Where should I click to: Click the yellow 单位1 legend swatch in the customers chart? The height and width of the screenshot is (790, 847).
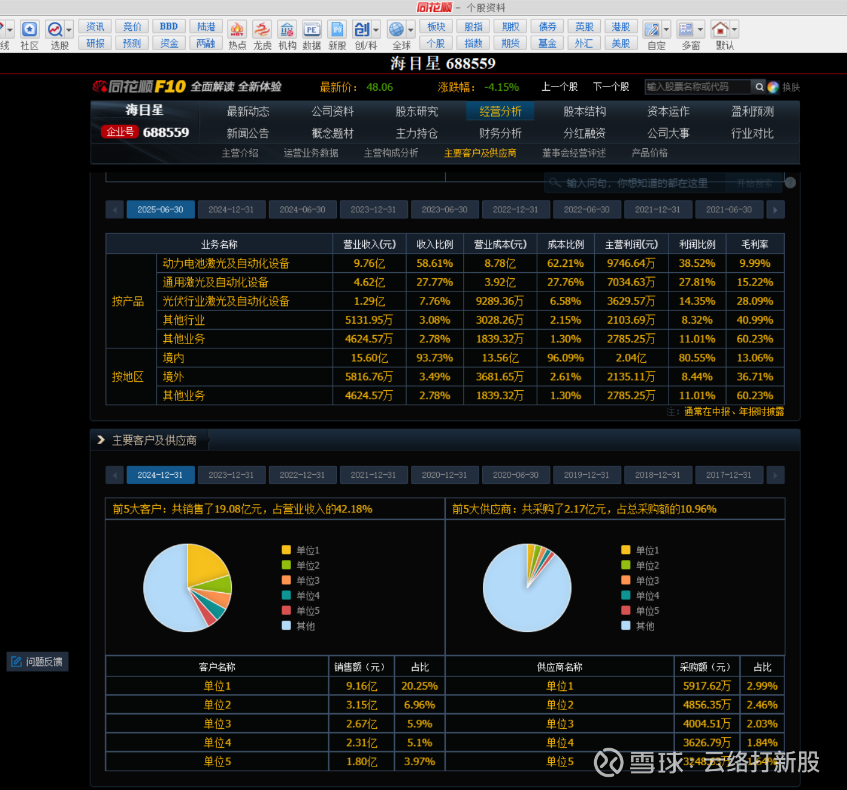[286, 550]
